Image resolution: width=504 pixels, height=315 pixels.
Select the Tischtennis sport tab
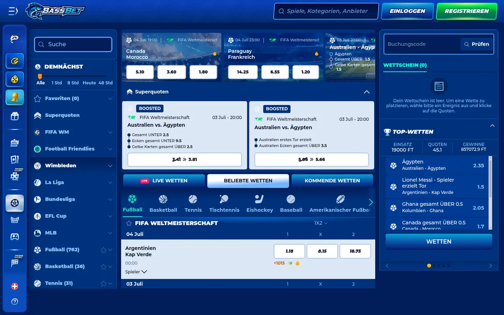coord(224,204)
